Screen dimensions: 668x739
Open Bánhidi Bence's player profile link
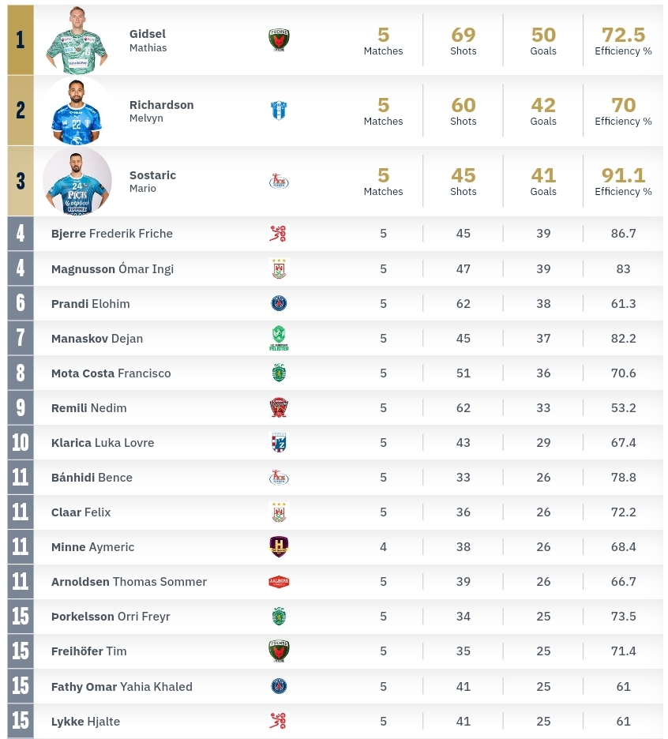pos(92,478)
